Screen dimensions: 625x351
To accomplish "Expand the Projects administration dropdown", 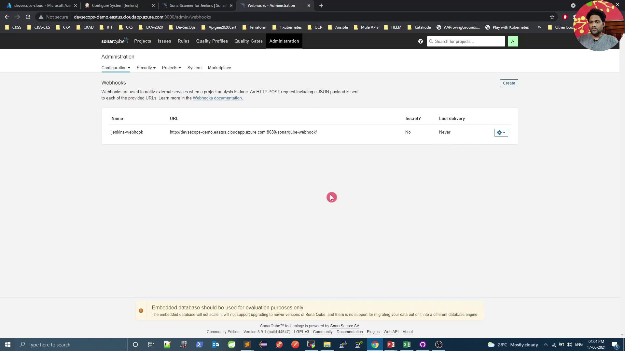I will click(171, 68).
